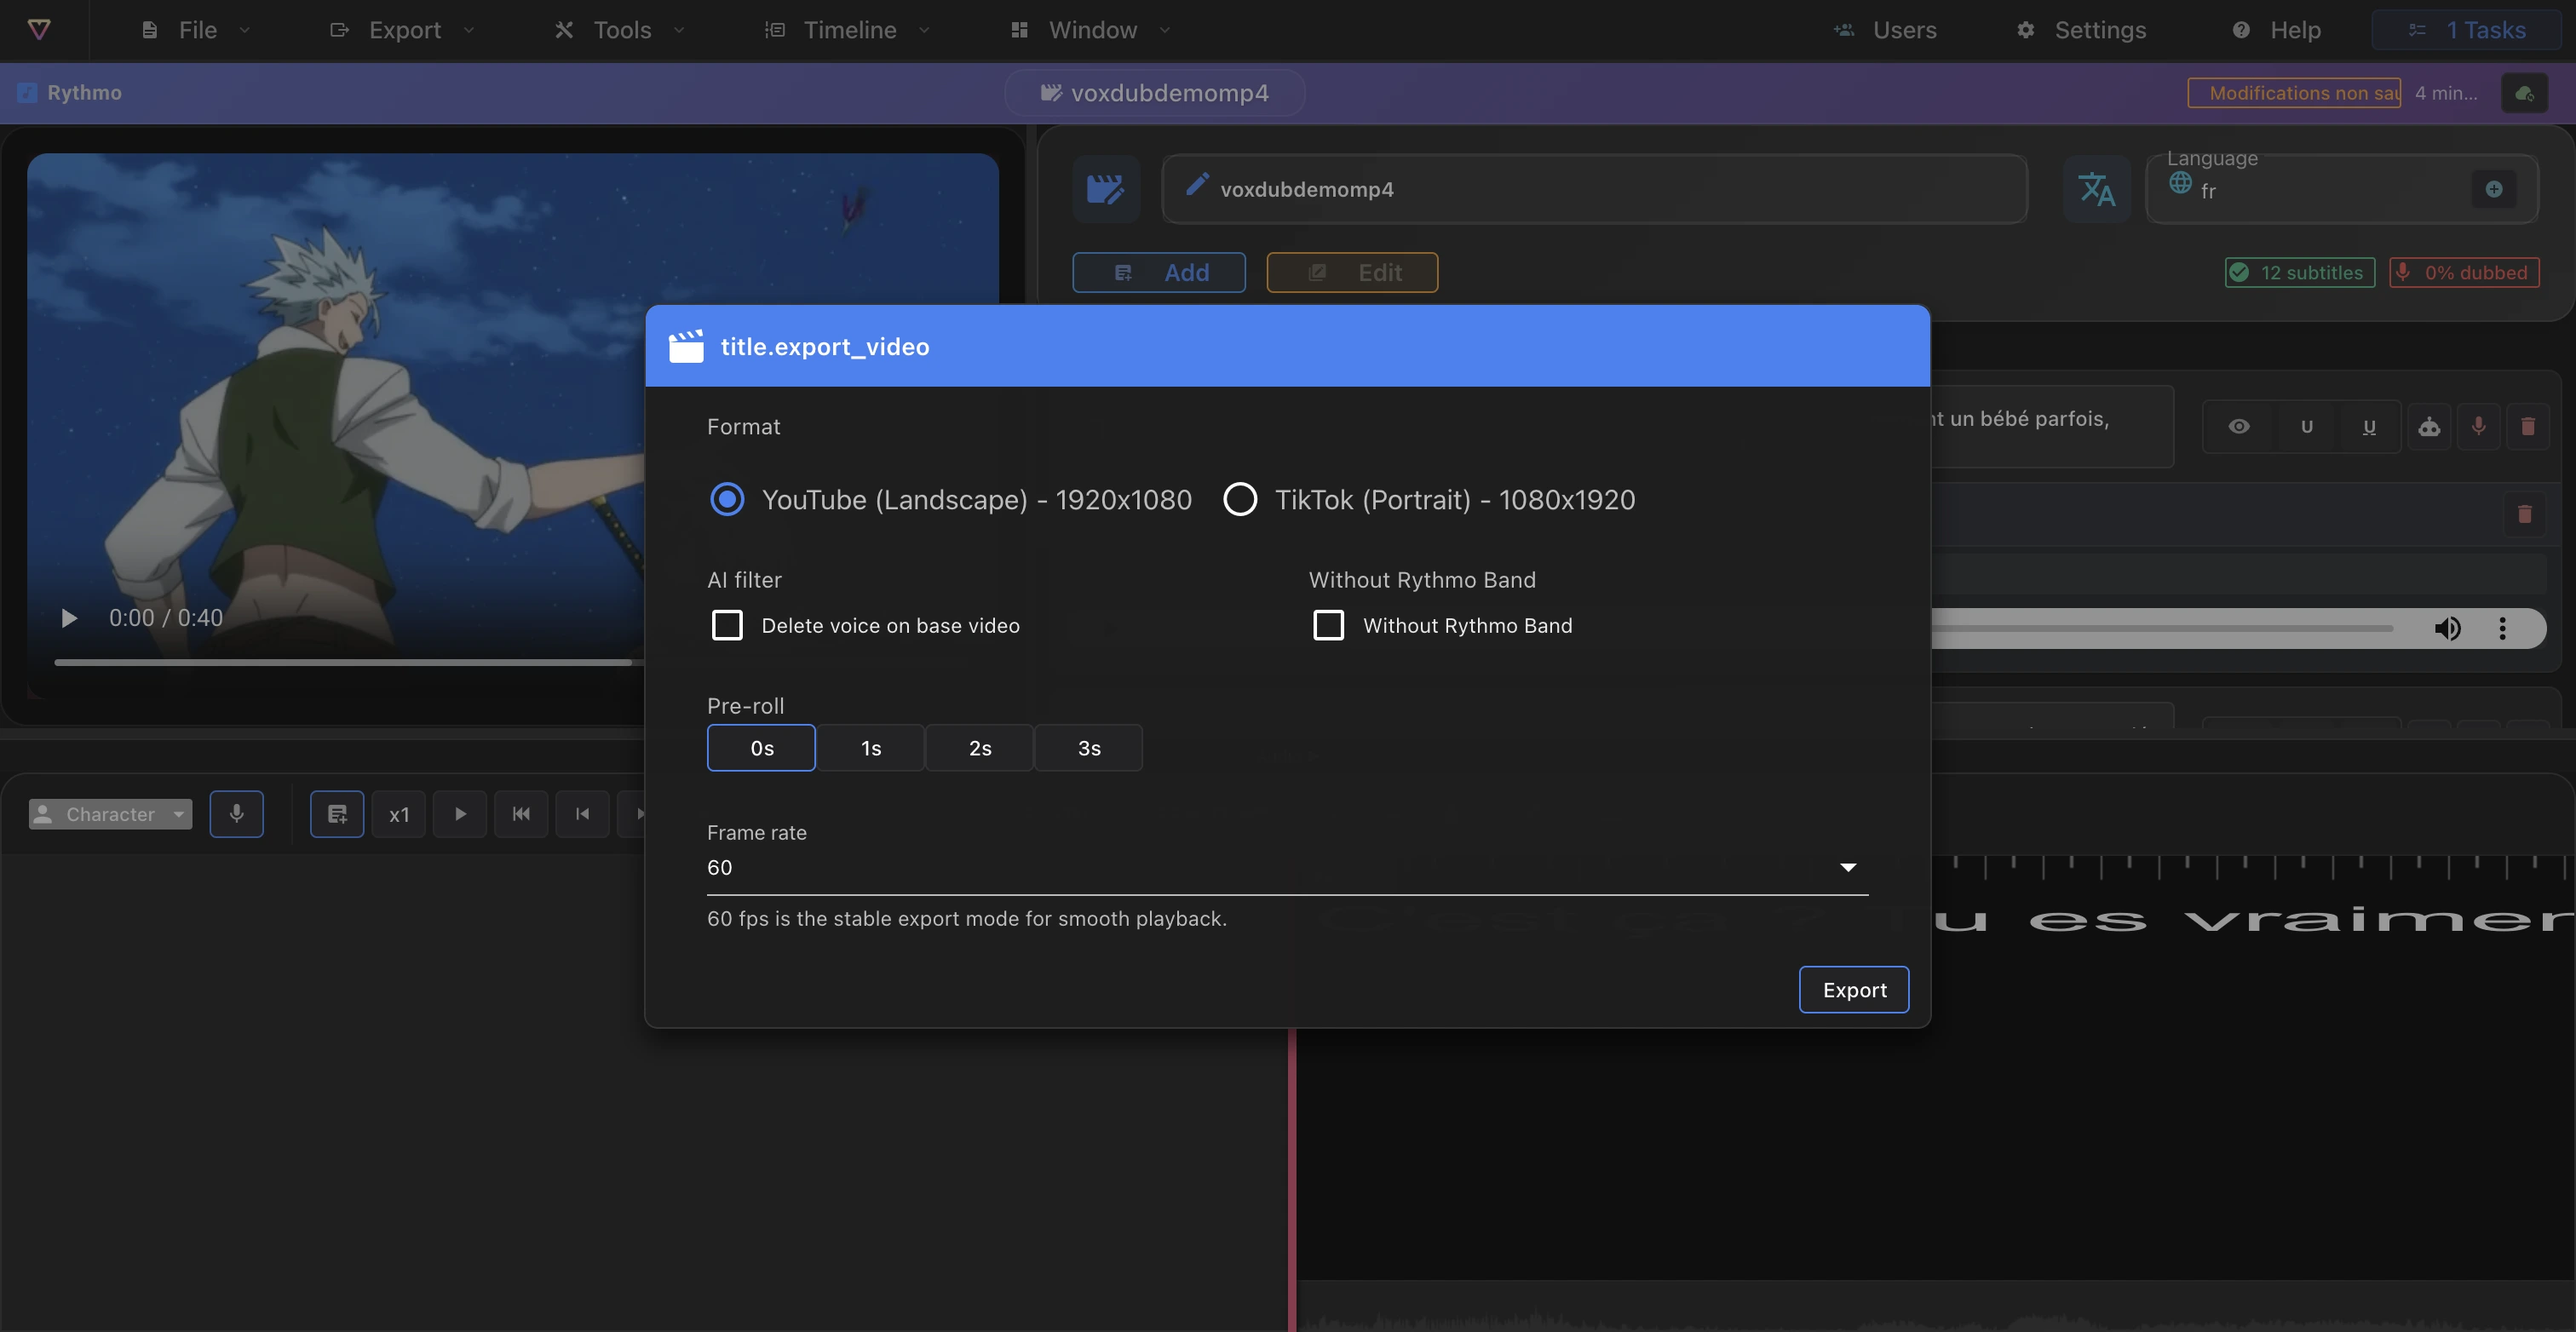Screen dimensions: 2576x1332
Task: Click the clapperboard edit project icon
Action: pos(1106,189)
